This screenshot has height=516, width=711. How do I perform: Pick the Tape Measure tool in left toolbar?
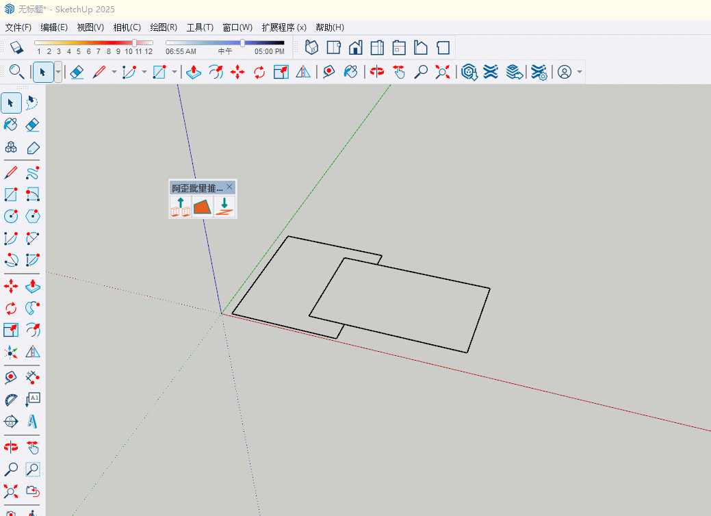tap(11, 377)
